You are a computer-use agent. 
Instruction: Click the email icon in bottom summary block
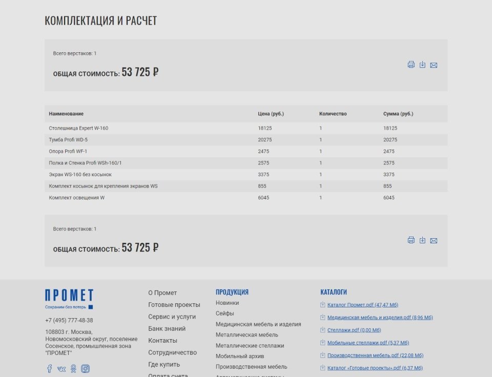tap(434, 241)
